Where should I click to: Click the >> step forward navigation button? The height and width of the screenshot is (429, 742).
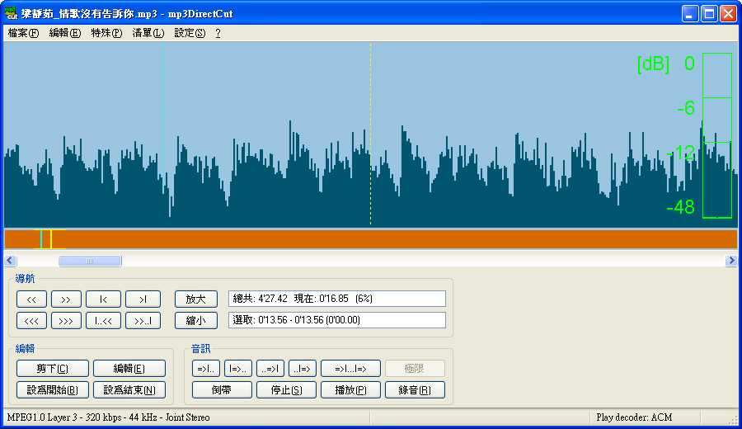[66, 299]
